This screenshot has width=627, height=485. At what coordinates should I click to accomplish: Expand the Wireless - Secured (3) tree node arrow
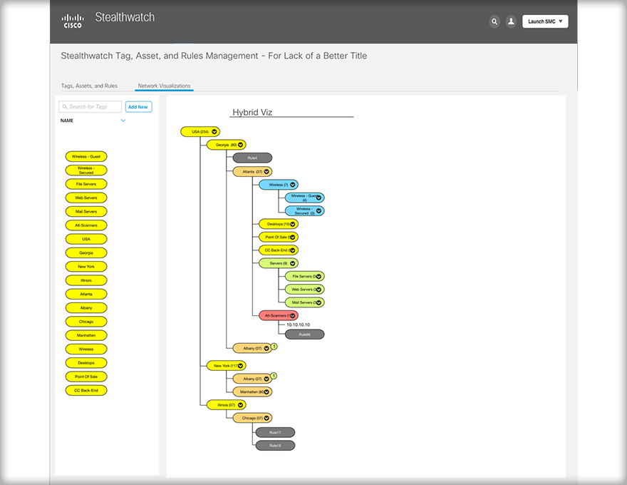[x=318, y=211]
